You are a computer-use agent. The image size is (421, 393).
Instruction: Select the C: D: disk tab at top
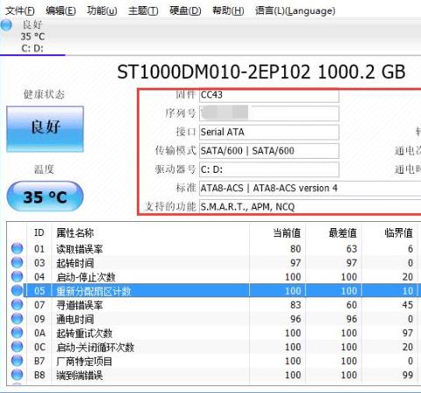click(x=32, y=37)
